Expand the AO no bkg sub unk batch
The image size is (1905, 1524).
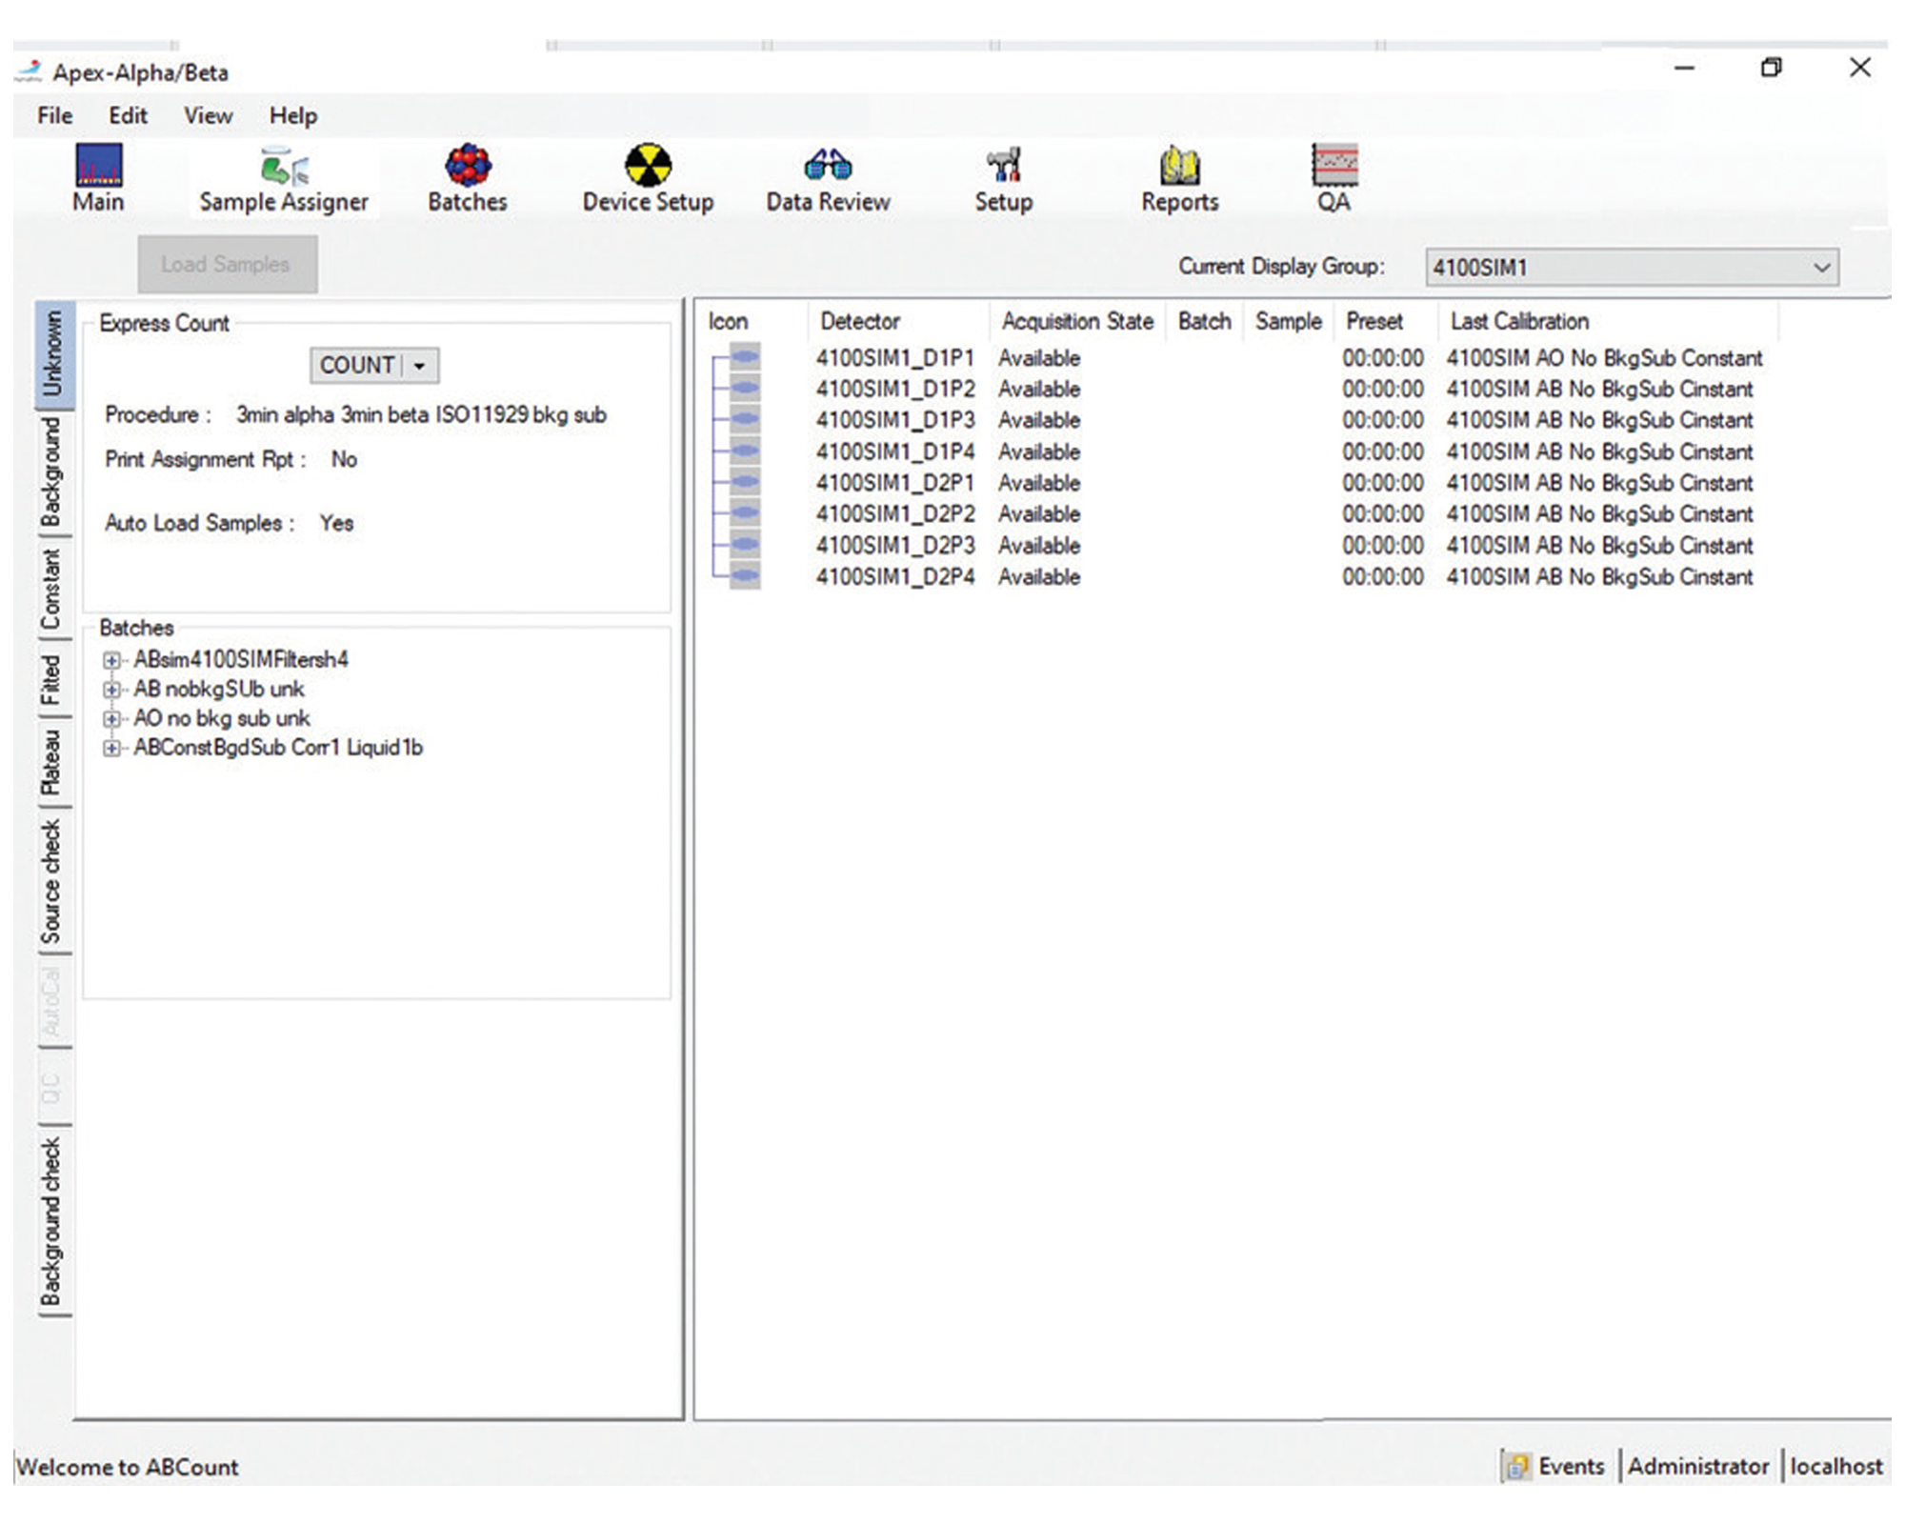coord(112,718)
